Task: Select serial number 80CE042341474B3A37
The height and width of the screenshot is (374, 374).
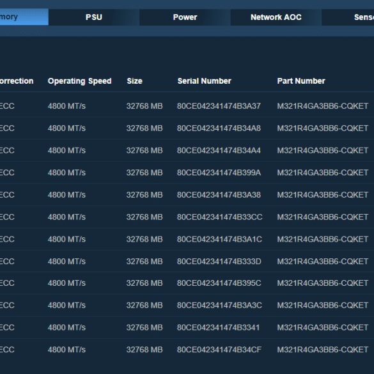Action: [219, 106]
